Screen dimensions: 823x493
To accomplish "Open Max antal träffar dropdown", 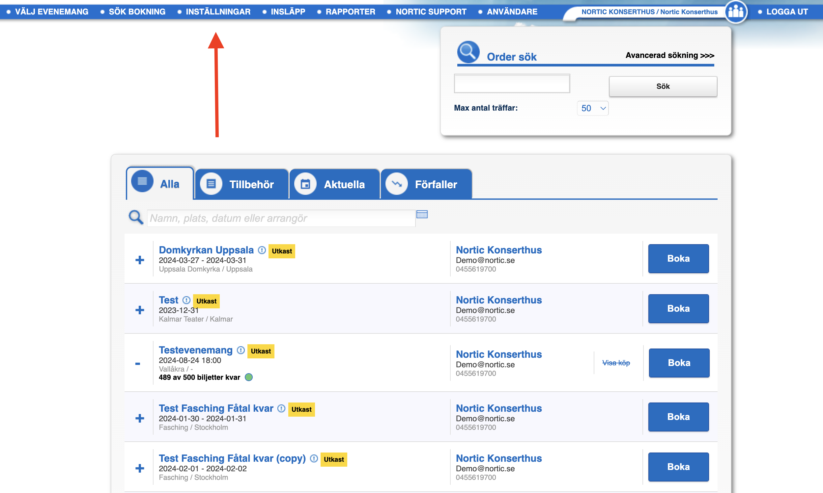I will pos(593,108).
